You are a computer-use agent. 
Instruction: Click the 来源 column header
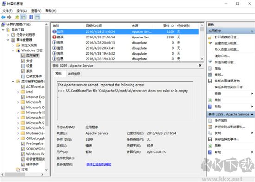click(x=141, y=25)
